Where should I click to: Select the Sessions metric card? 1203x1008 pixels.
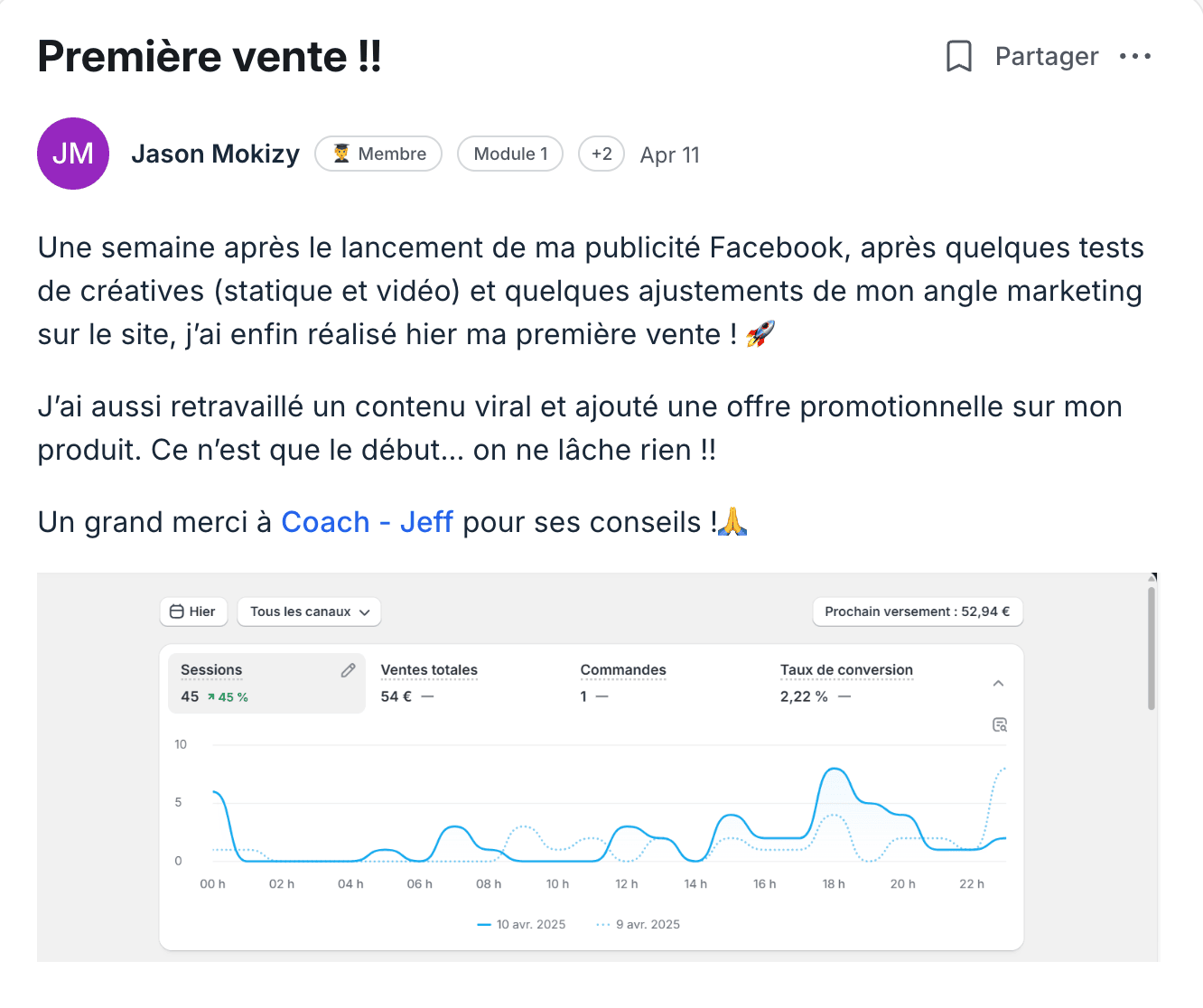(266, 683)
